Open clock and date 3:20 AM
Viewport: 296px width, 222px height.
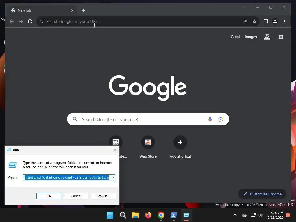point(275,215)
